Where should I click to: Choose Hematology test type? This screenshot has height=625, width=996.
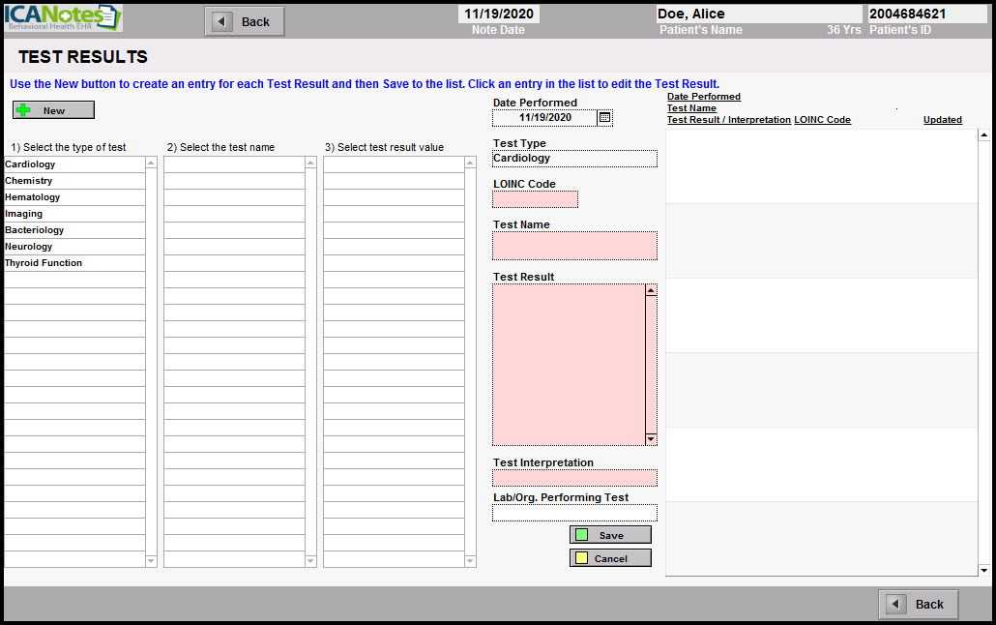coord(33,197)
